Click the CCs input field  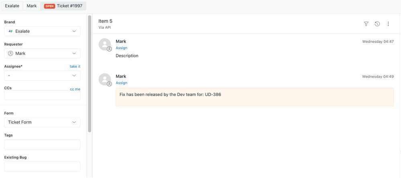(x=42, y=95)
